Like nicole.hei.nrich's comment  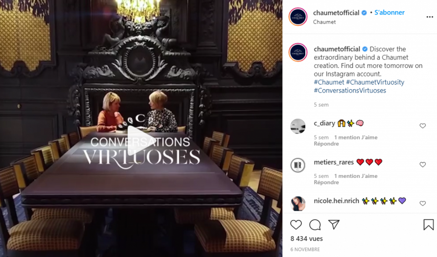tap(423, 203)
